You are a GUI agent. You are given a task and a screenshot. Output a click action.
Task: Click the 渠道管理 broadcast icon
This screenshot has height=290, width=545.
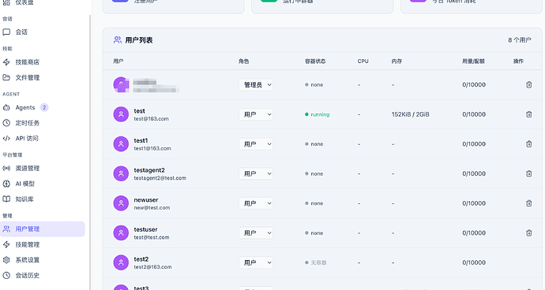(6, 168)
